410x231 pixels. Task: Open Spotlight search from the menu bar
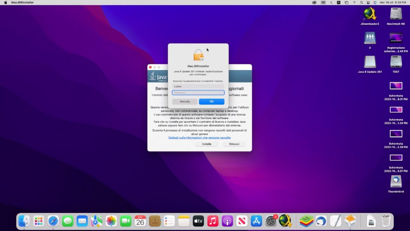[x=362, y=2]
